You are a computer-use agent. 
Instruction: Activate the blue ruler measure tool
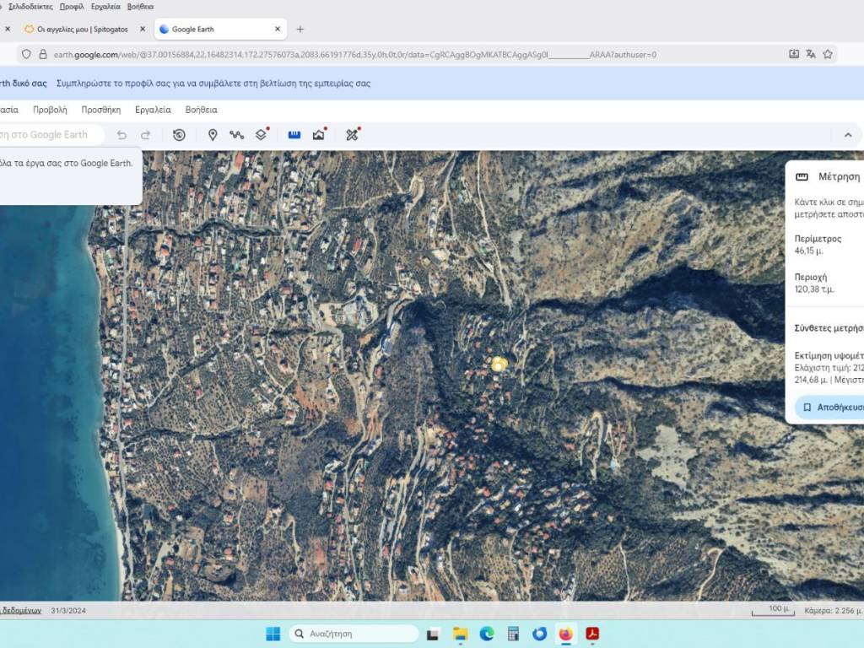pos(294,135)
